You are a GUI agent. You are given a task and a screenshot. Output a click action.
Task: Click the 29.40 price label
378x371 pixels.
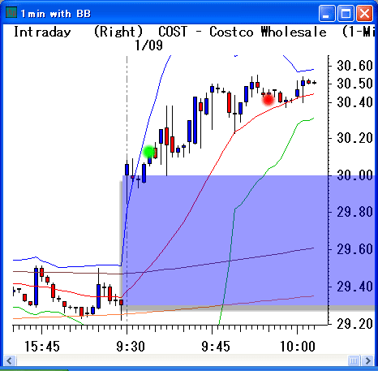pos(354,287)
